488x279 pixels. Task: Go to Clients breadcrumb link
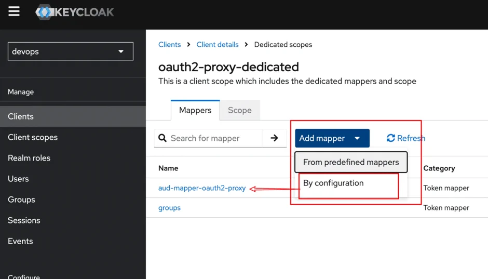pyautogui.click(x=169, y=45)
